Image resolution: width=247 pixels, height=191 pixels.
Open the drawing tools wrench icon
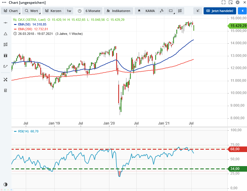click(x=5, y=79)
